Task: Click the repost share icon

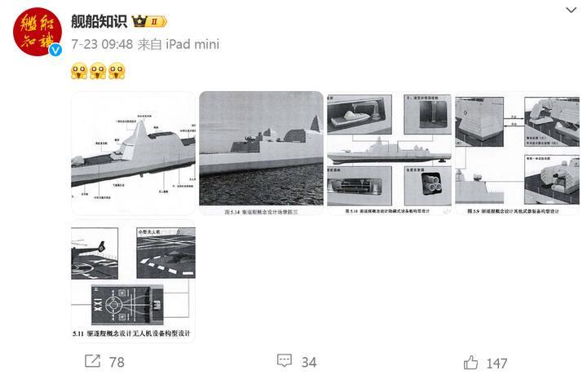Action: pos(92,361)
